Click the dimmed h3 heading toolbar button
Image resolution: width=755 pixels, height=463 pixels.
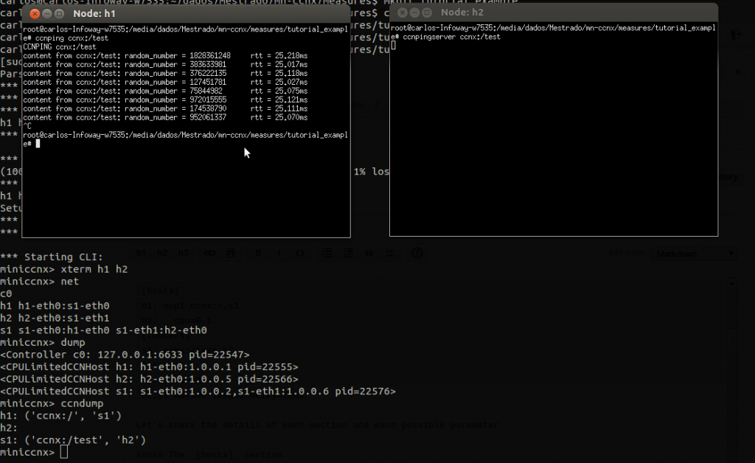point(182,253)
